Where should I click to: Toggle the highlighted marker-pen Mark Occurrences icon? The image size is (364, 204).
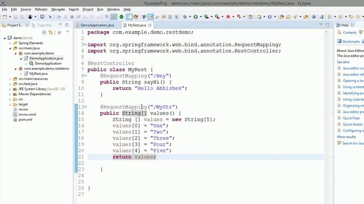click(151, 16)
